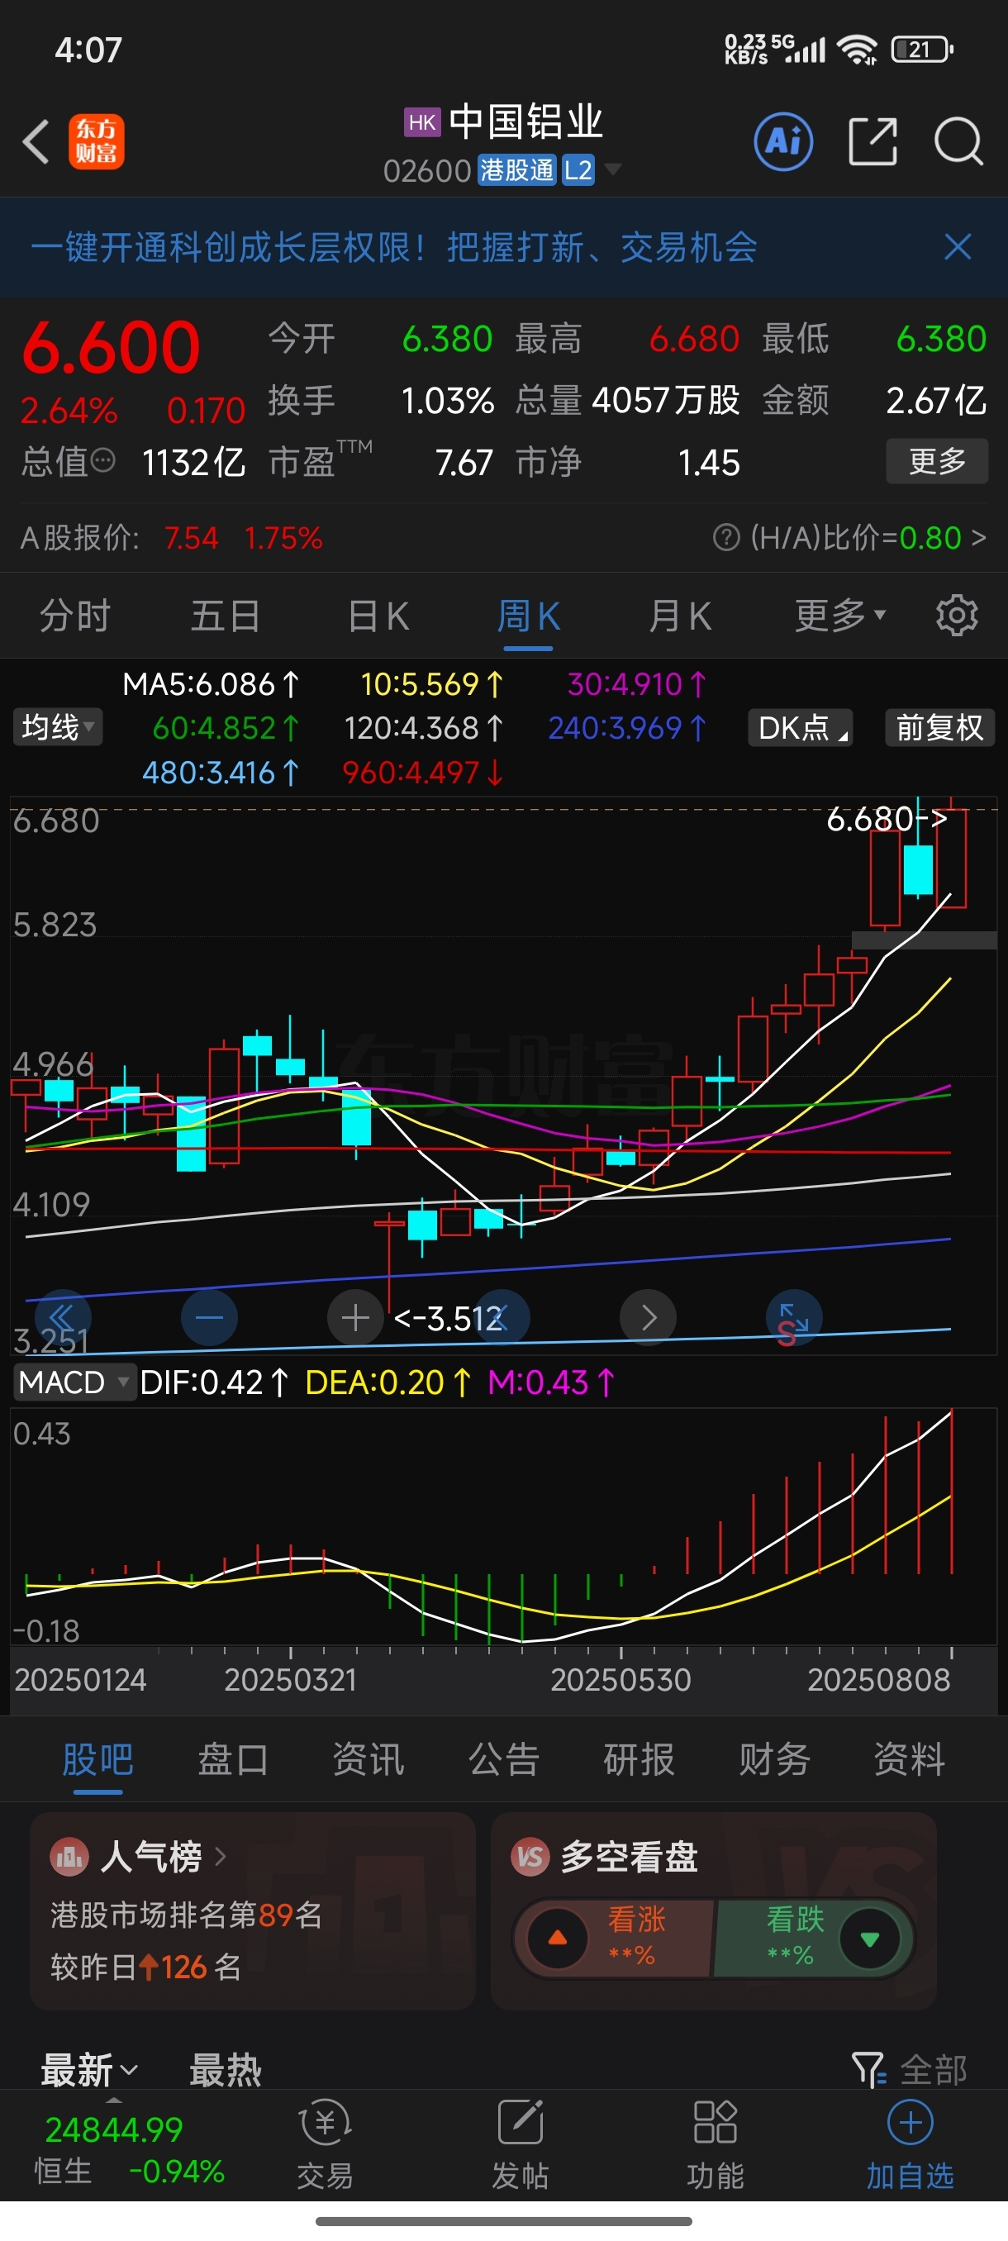Tap the 多空看盘 VS icon

coord(530,1857)
